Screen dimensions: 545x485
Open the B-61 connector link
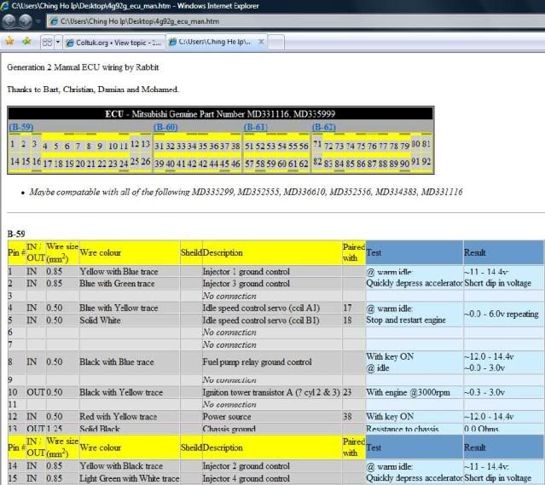[255, 127]
